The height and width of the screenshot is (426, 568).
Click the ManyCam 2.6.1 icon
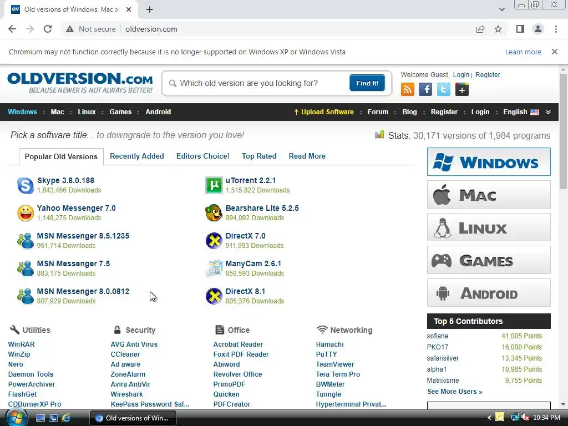pos(214,268)
